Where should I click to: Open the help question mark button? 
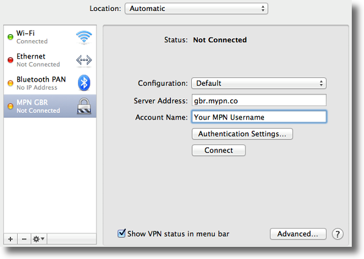point(338,234)
